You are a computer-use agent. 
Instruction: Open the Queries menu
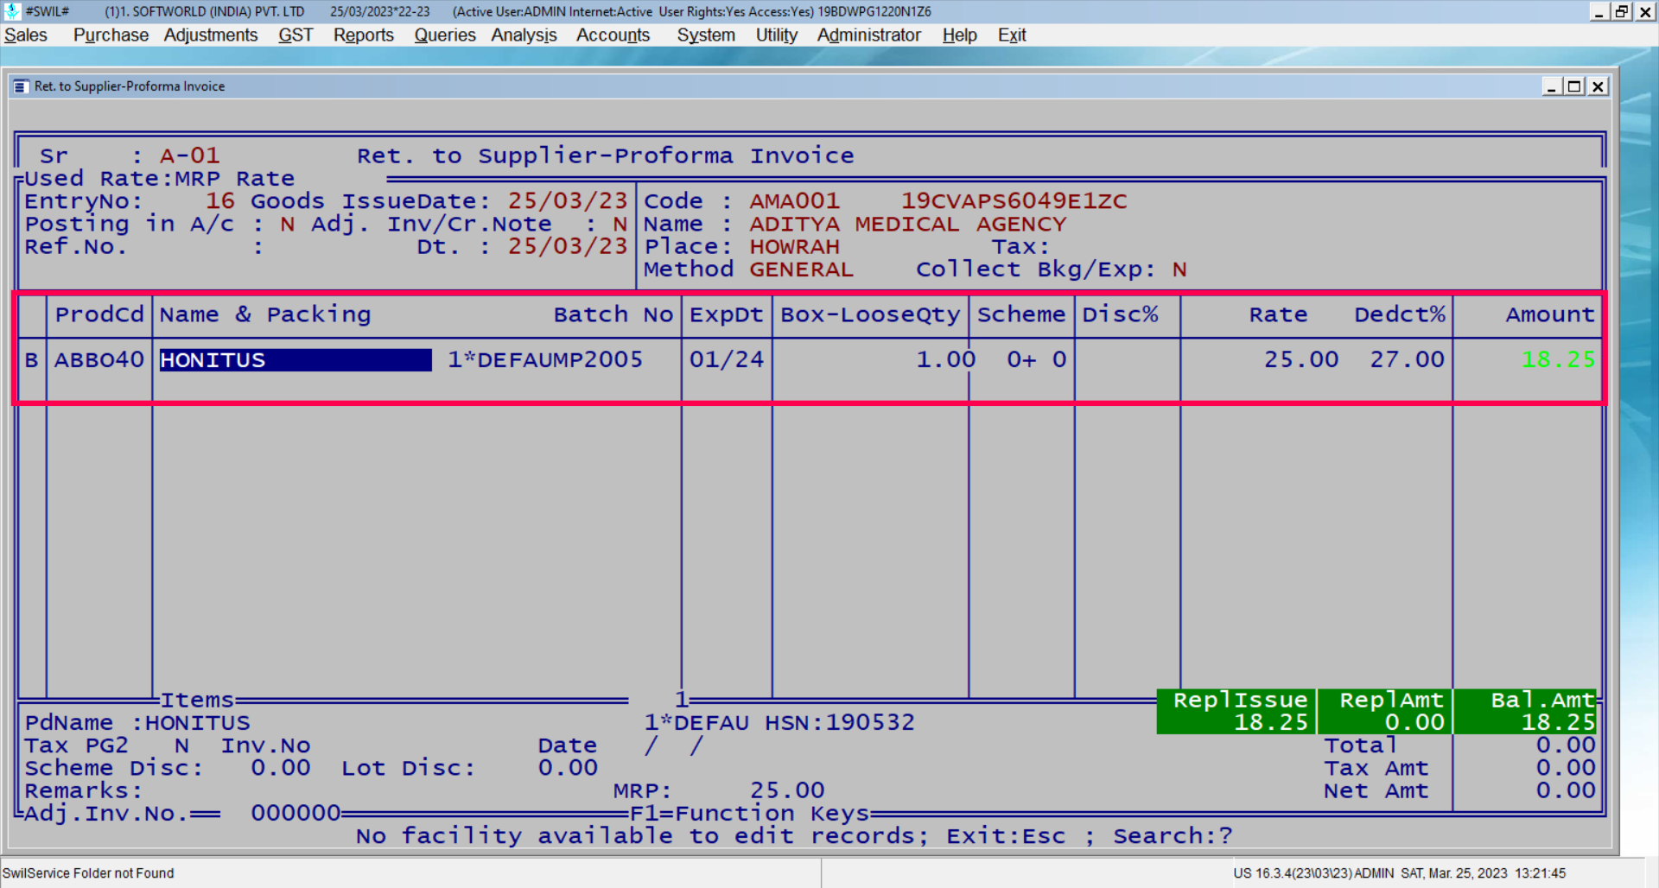(445, 35)
